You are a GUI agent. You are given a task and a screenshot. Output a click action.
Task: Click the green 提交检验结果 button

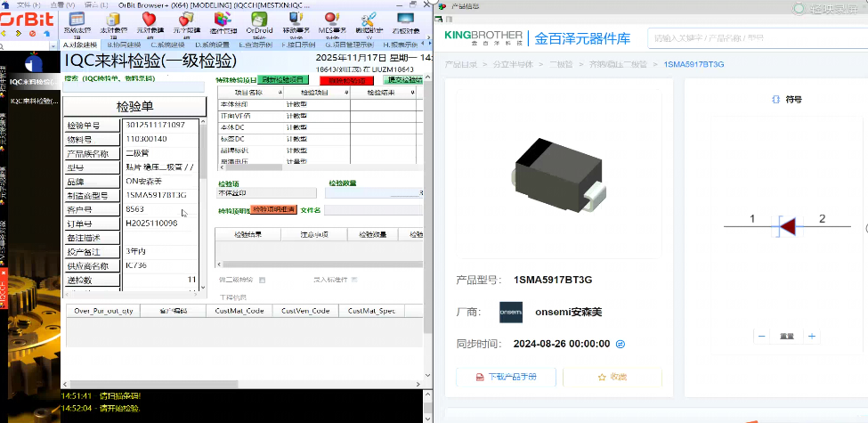point(403,80)
